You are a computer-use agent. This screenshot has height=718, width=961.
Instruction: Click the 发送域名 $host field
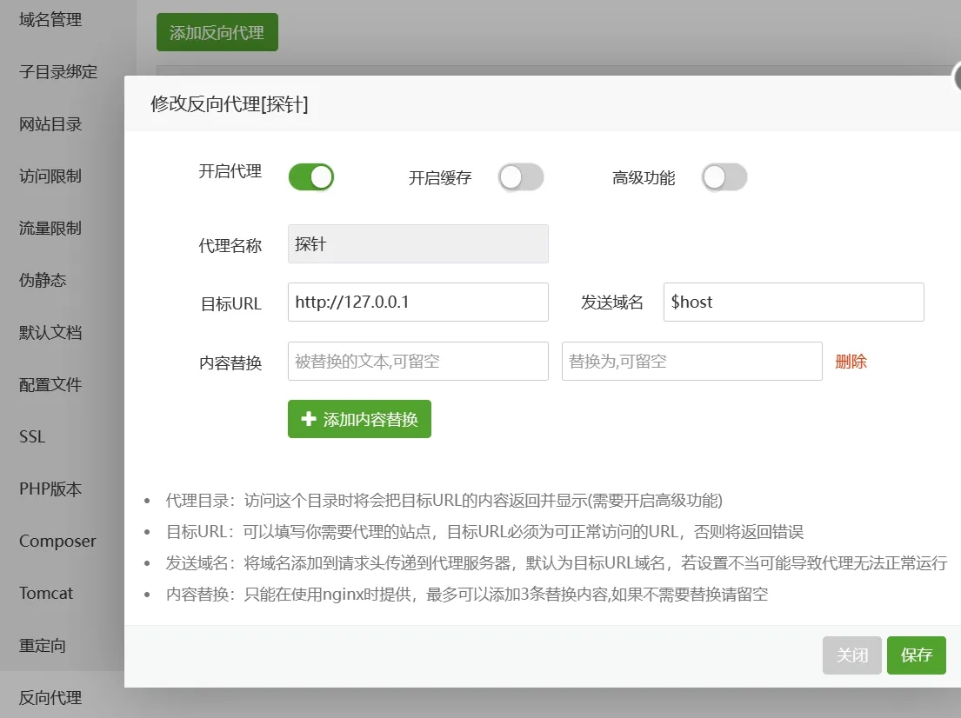[x=793, y=302]
